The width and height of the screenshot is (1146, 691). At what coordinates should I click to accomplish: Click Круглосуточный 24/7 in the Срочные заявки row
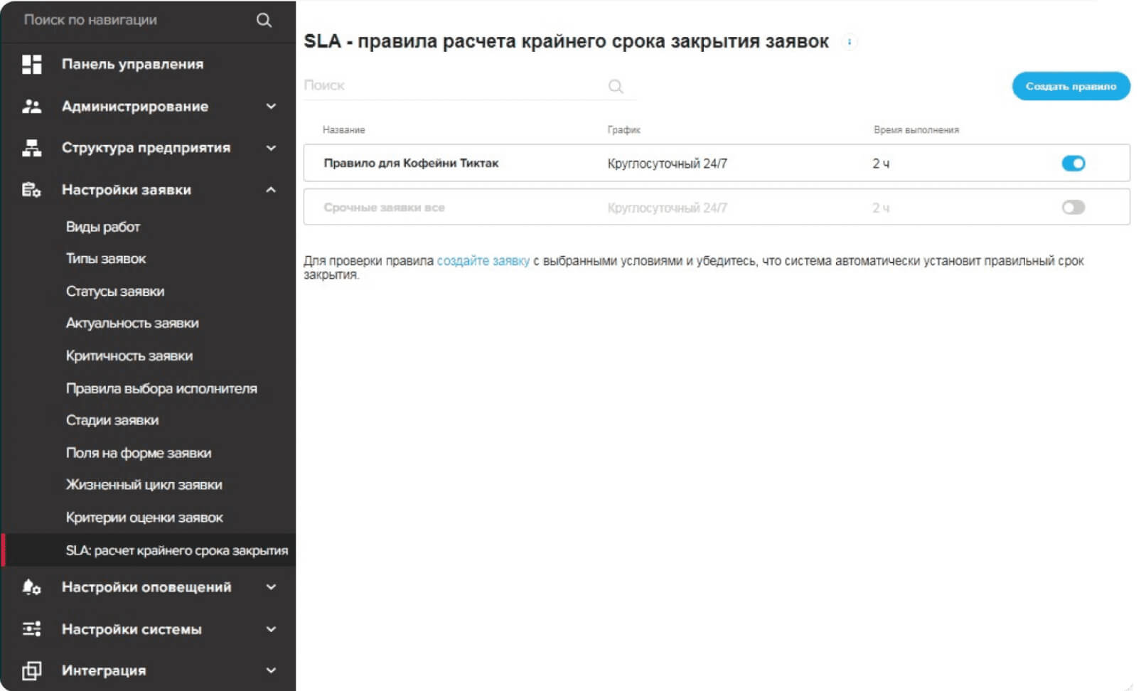[x=667, y=208]
